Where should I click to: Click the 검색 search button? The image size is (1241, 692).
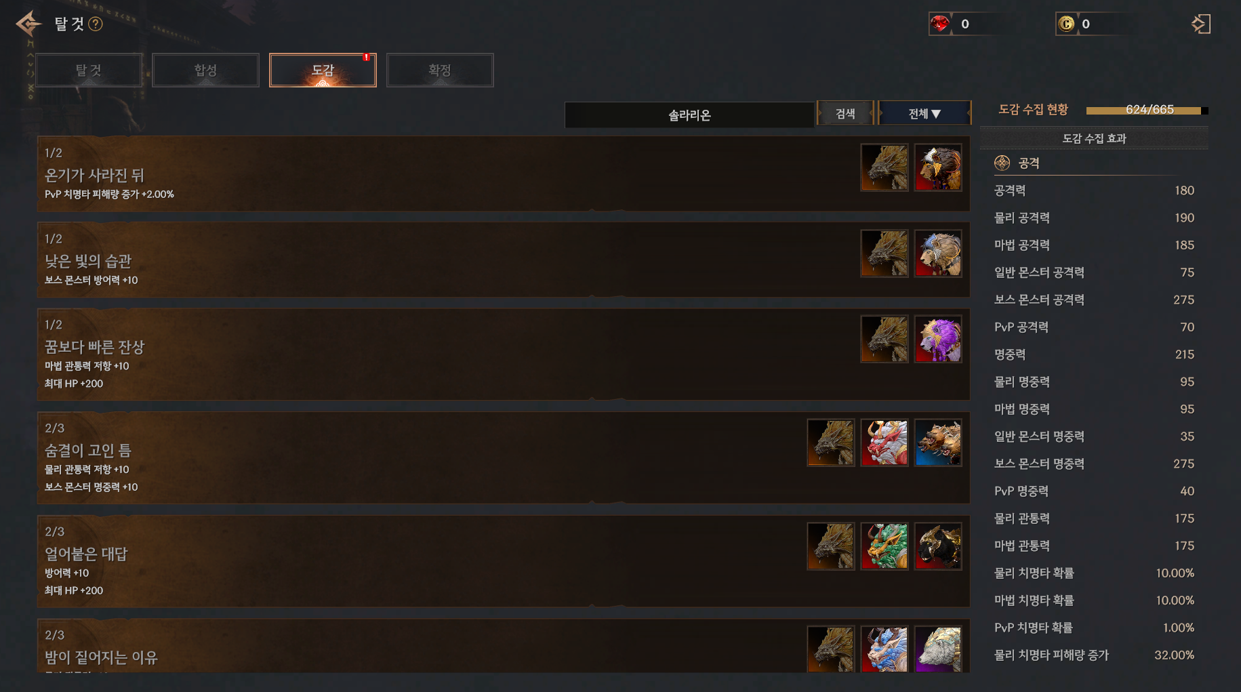point(845,113)
